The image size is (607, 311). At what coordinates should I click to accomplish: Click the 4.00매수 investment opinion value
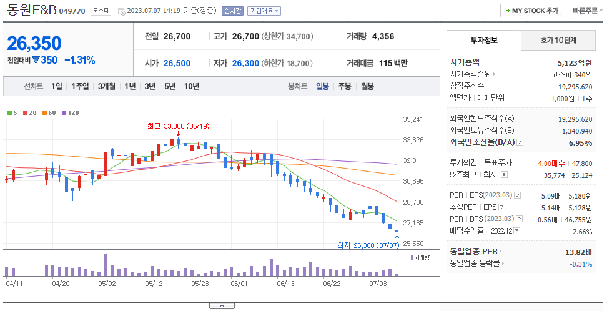point(551,164)
